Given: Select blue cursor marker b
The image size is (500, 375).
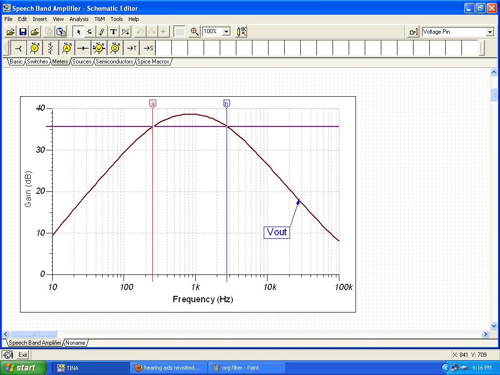Looking at the screenshot, I should pyautogui.click(x=227, y=104).
